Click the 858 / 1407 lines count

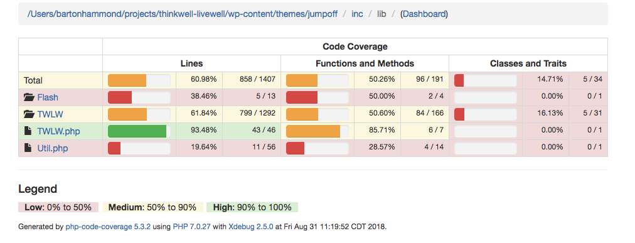pos(257,79)
